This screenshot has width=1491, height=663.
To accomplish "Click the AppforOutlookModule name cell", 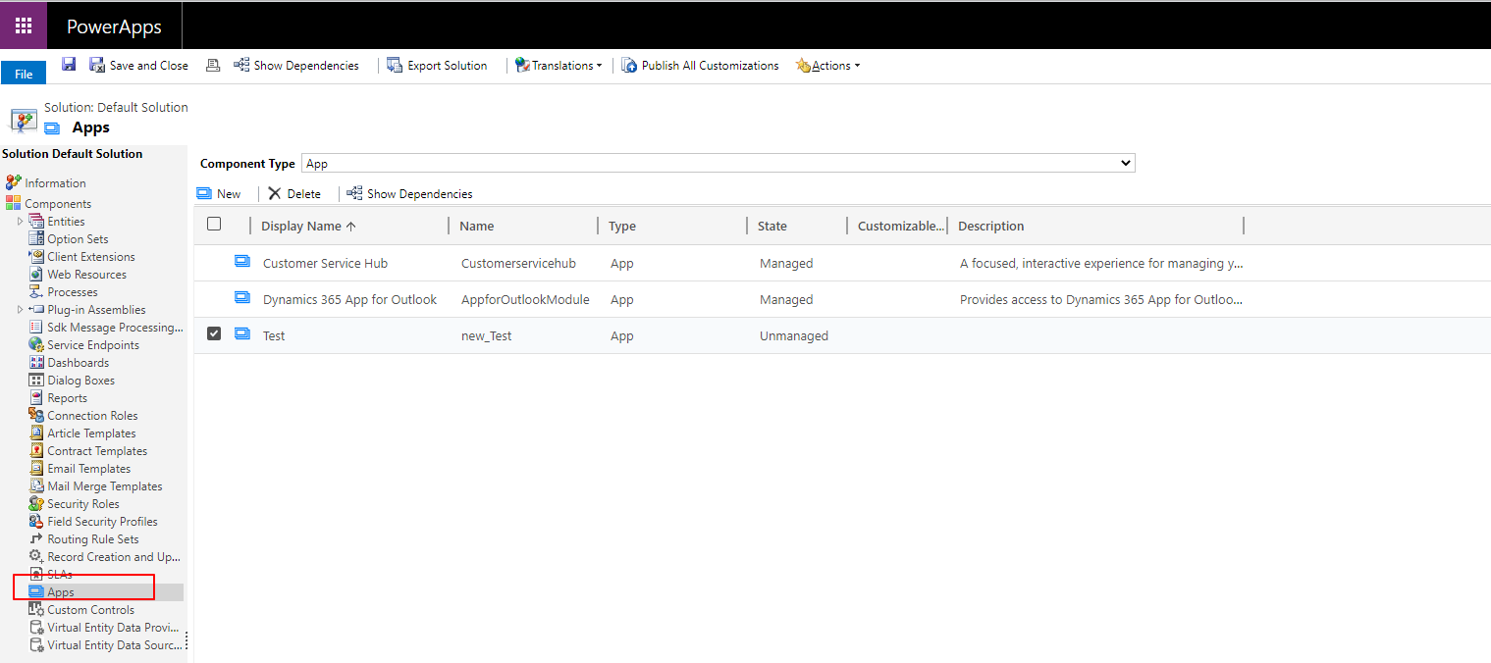I will click(x=525, y=299).
